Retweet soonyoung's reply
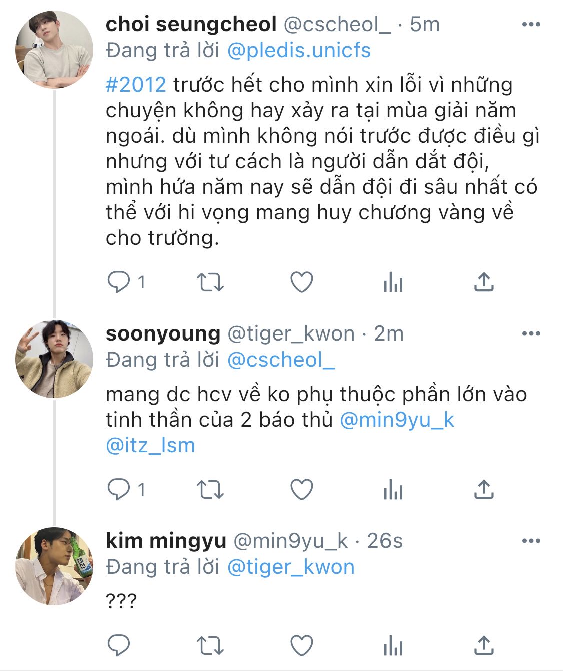The width and height of the screenshot is (563, 671). (x=210, y=489)
